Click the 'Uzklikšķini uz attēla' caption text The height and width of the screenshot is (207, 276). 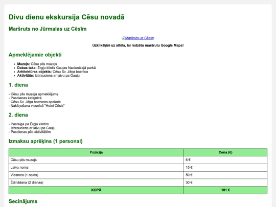click(138, 45)
